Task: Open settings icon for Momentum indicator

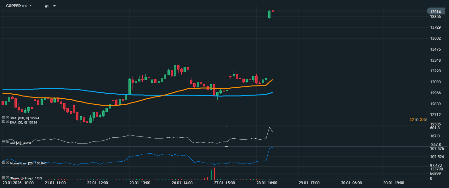Action: click(3, 163)
